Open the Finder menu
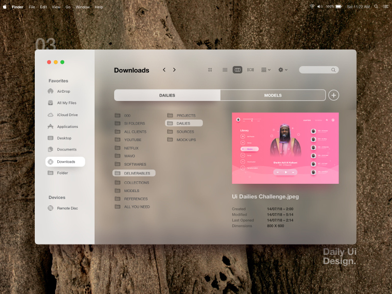392x294 pixels. point(18,7)
